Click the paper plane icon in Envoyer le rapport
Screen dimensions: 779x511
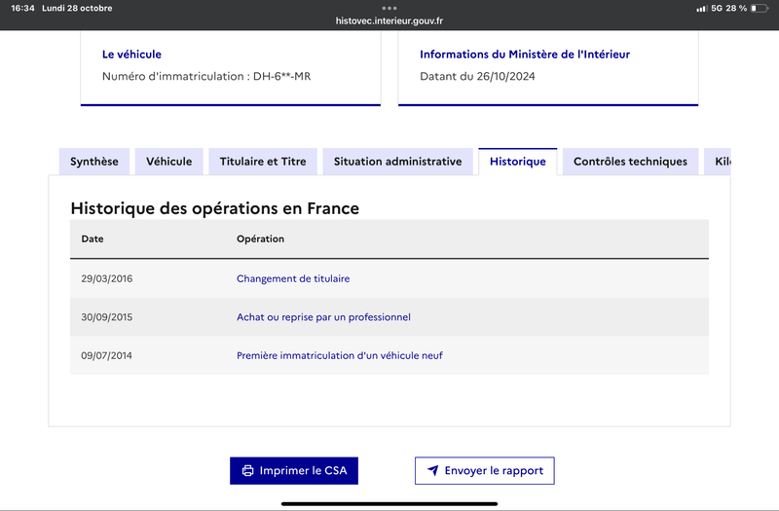(432, 470)
